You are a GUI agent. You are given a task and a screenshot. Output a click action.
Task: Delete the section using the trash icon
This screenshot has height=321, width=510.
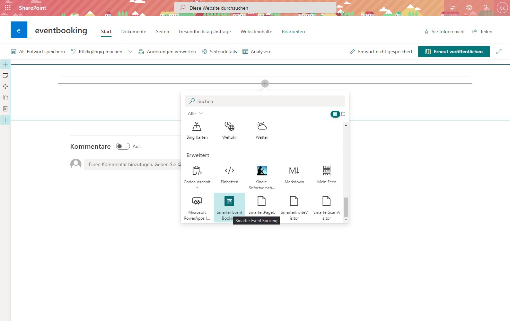(x=5, y=108)
